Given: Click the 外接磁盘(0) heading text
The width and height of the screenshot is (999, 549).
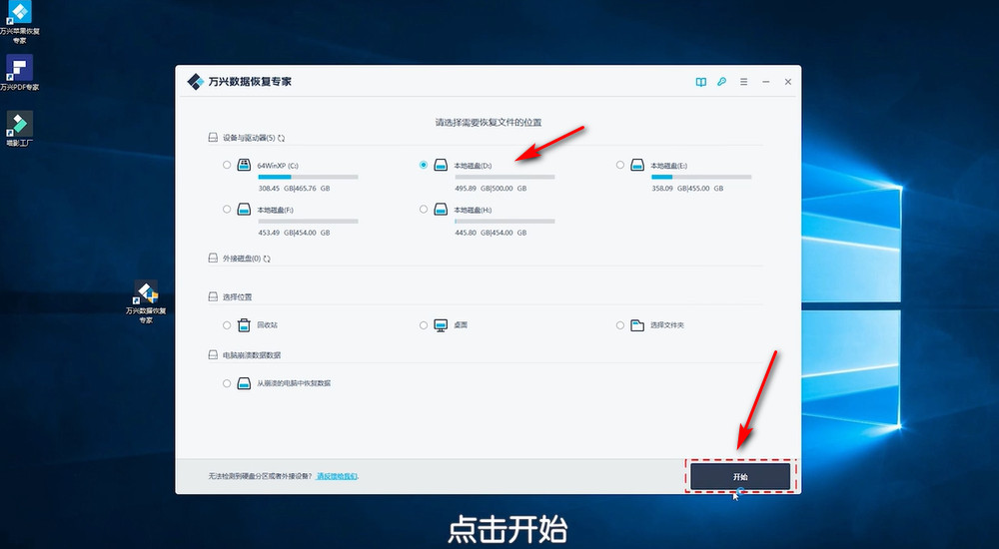Looking at the screenshot, I should [x=242, y=259].
